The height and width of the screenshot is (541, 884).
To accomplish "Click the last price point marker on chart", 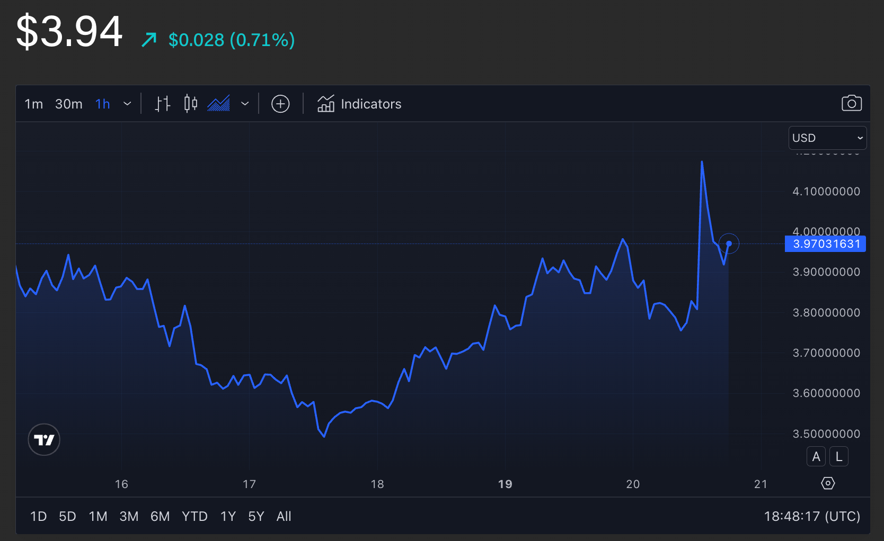I will pyautogui.click(x=729, y=244).
